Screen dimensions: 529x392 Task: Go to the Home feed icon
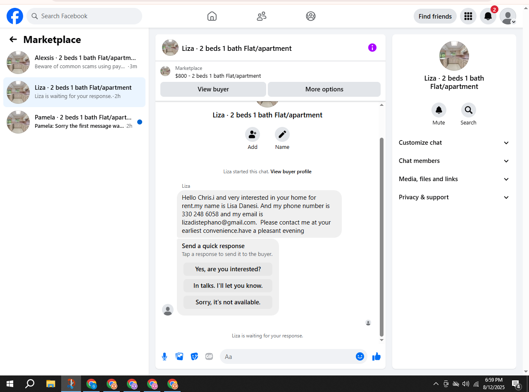point(212,16)
